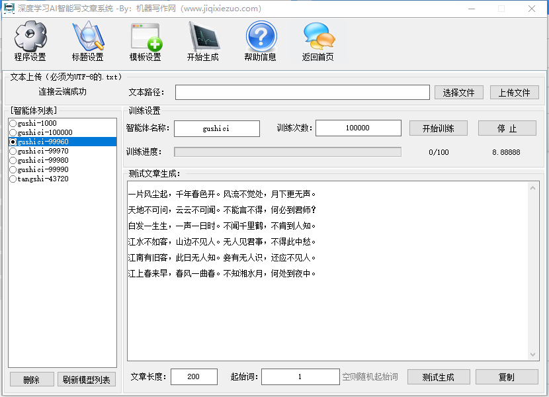
Task: Click 返回首页 chat bubbles icon
Action: [x=318, y=36]
